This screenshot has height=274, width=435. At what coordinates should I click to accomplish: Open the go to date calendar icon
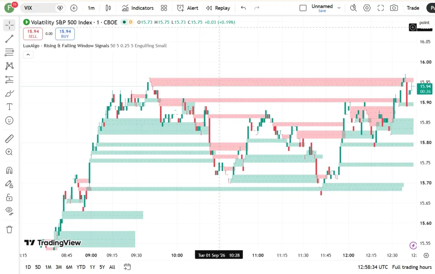point(127,267)
